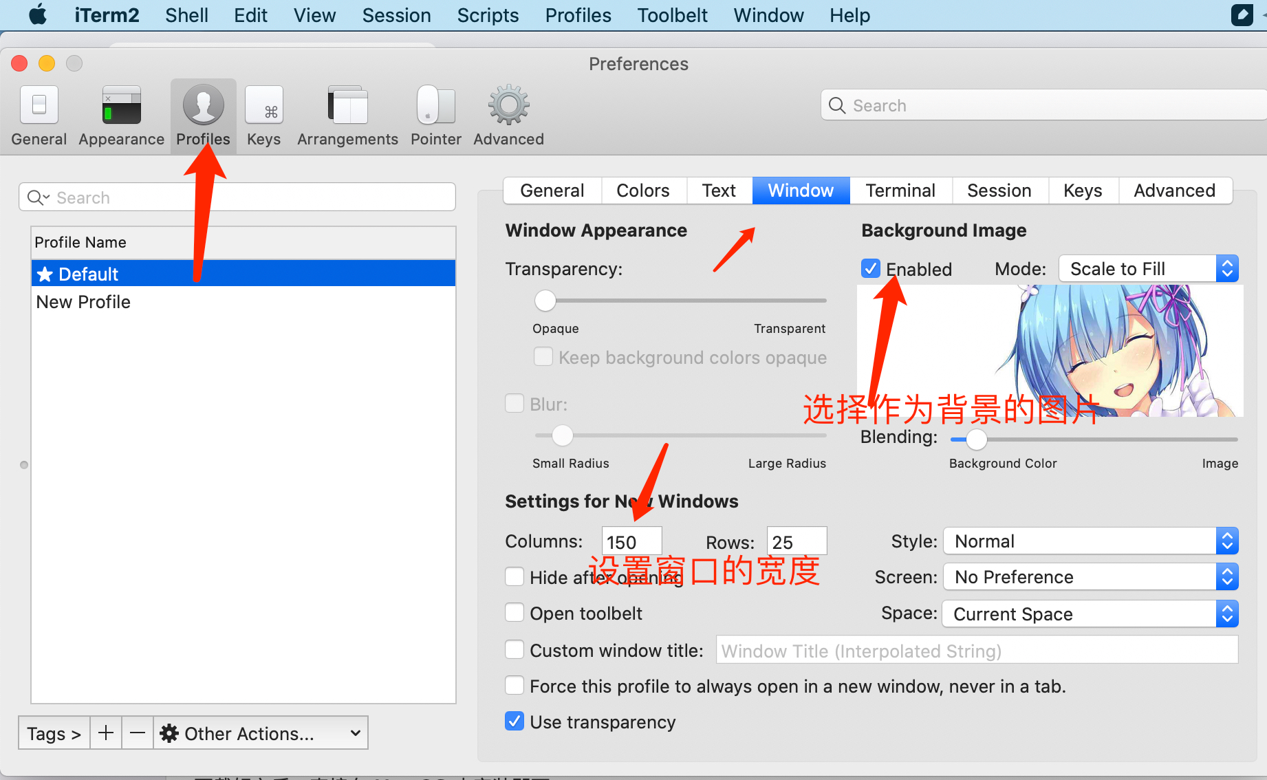This screenshot has width=1267, height=780.
Task: Open the Pointer preferences pane
Action: (436, 116)
